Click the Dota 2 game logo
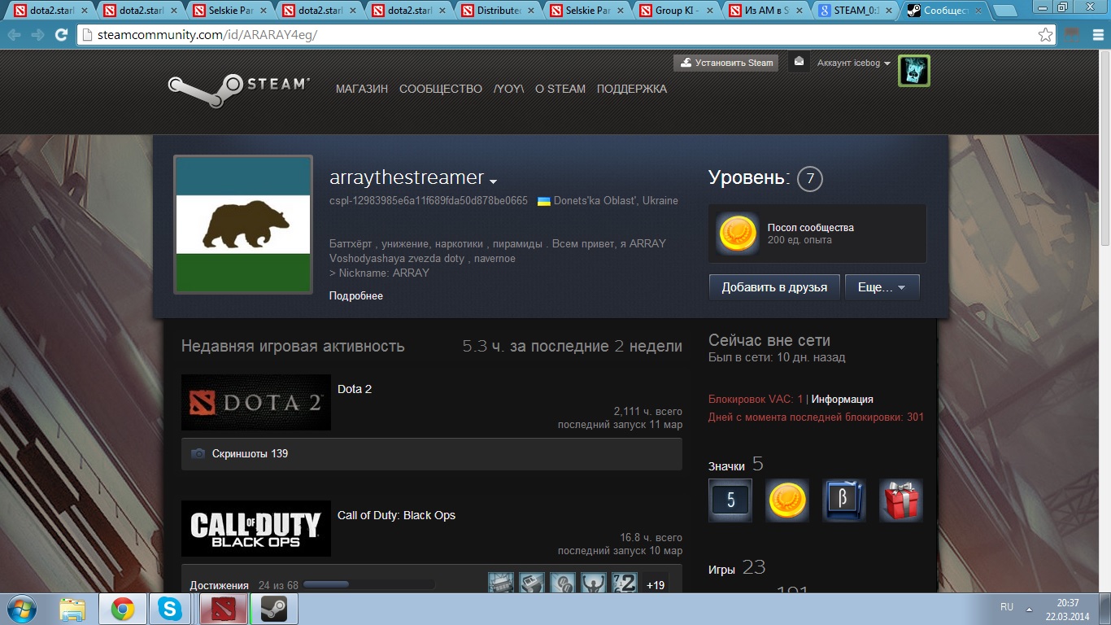This screenshot has width=1111, height=625. [x=256, y=402]
